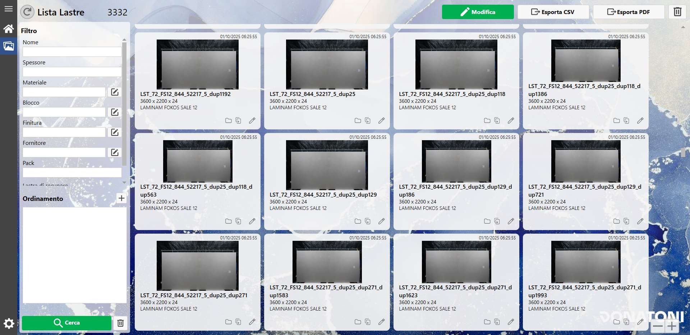Duplicate slab LST_72_FS12_844_52217_5_dup25
This screenshot has width=690, height=335.
pyautogui.click(x=368, y=120)
